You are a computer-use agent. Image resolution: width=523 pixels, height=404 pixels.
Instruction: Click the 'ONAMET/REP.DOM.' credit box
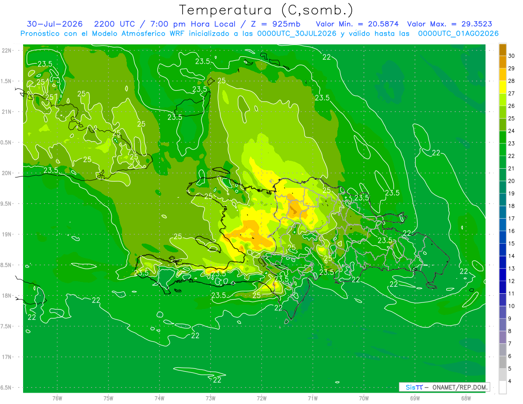444,387
